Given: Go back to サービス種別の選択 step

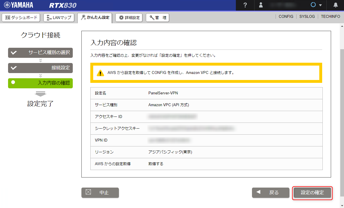Looking at the screenshot, I should [40, 53].
